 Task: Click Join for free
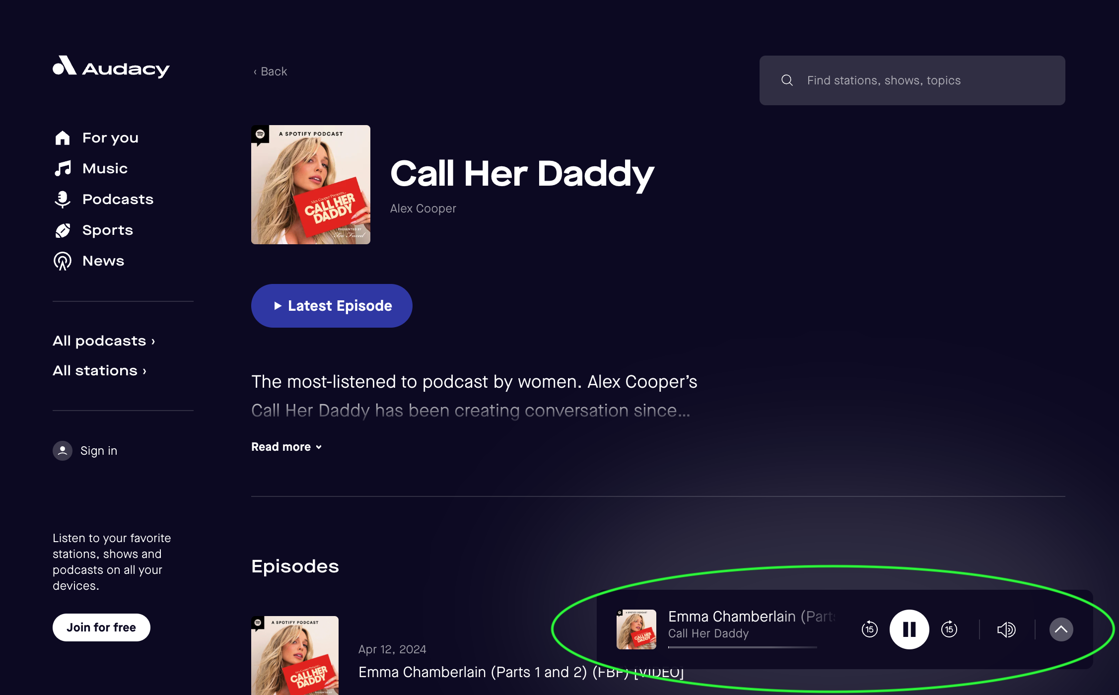tap(101, 627)
